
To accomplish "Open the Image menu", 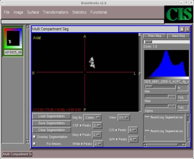I will coord(18,12).
